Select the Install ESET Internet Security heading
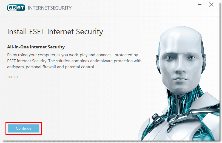The height and width of the screenshot is (143, 222). pos(55,32)
